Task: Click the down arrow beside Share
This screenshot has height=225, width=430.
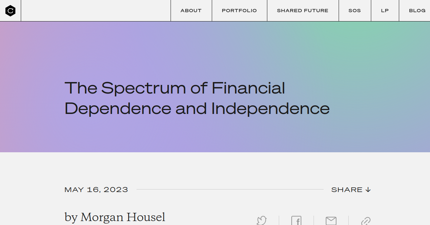Action: pos(368,190)
